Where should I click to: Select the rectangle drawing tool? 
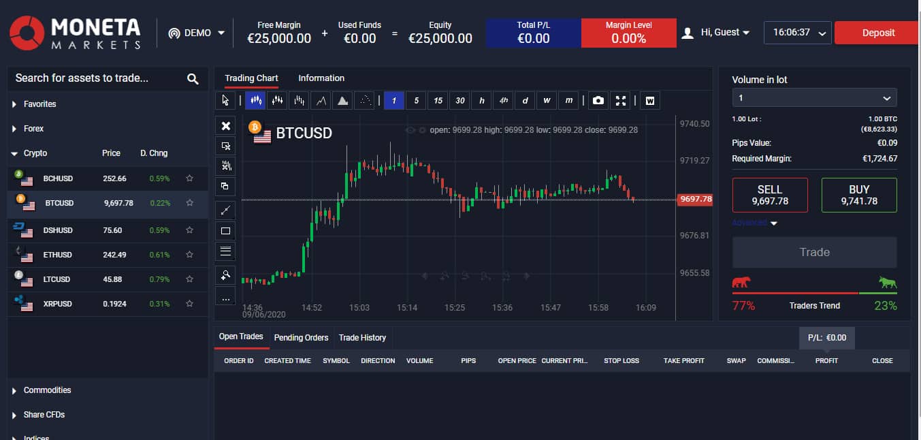tap(226, 231)
